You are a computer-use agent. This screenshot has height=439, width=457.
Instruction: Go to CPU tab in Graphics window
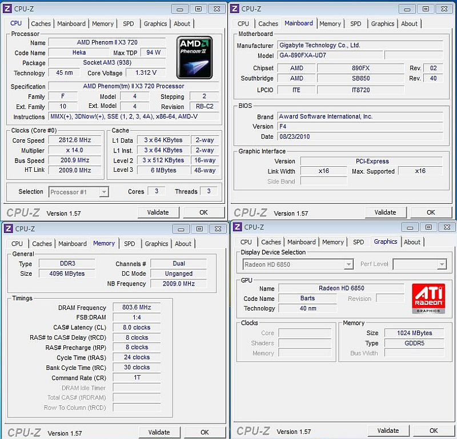(x=246, y=242)
